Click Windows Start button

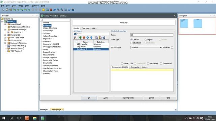click(x=4, y=118)
